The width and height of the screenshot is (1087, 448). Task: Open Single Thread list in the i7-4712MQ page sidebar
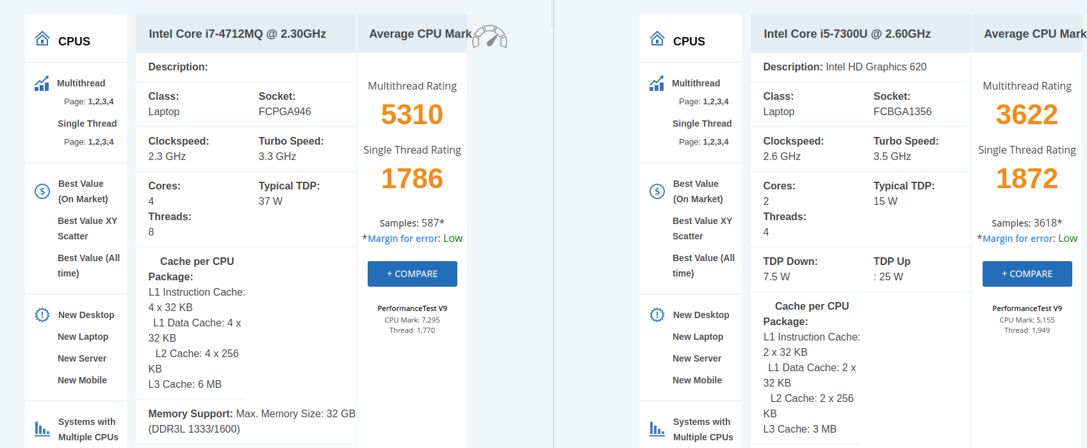pyautogui.click(x=87, y=124)
